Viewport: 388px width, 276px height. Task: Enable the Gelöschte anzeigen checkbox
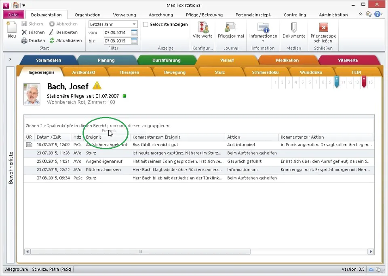[x=146, y=25]
